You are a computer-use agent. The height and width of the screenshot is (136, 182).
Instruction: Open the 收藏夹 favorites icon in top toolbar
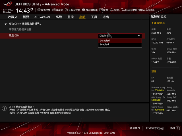point(54,10)
